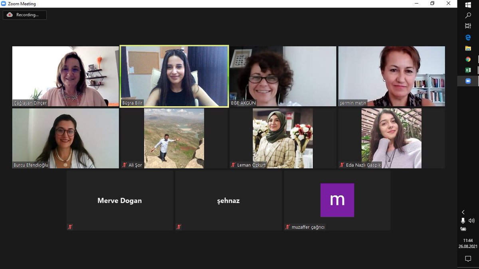Open File Explorer from the taskbar
Image resolution: width=479 pixels, height=269 pixels.
coord(468,48)
